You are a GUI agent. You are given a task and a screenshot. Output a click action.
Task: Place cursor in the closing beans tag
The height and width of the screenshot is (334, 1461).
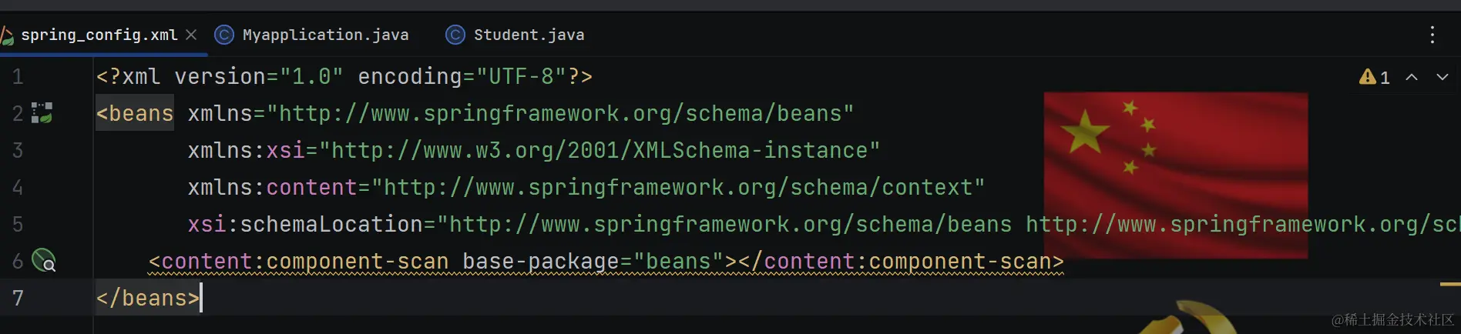(148, 298)
